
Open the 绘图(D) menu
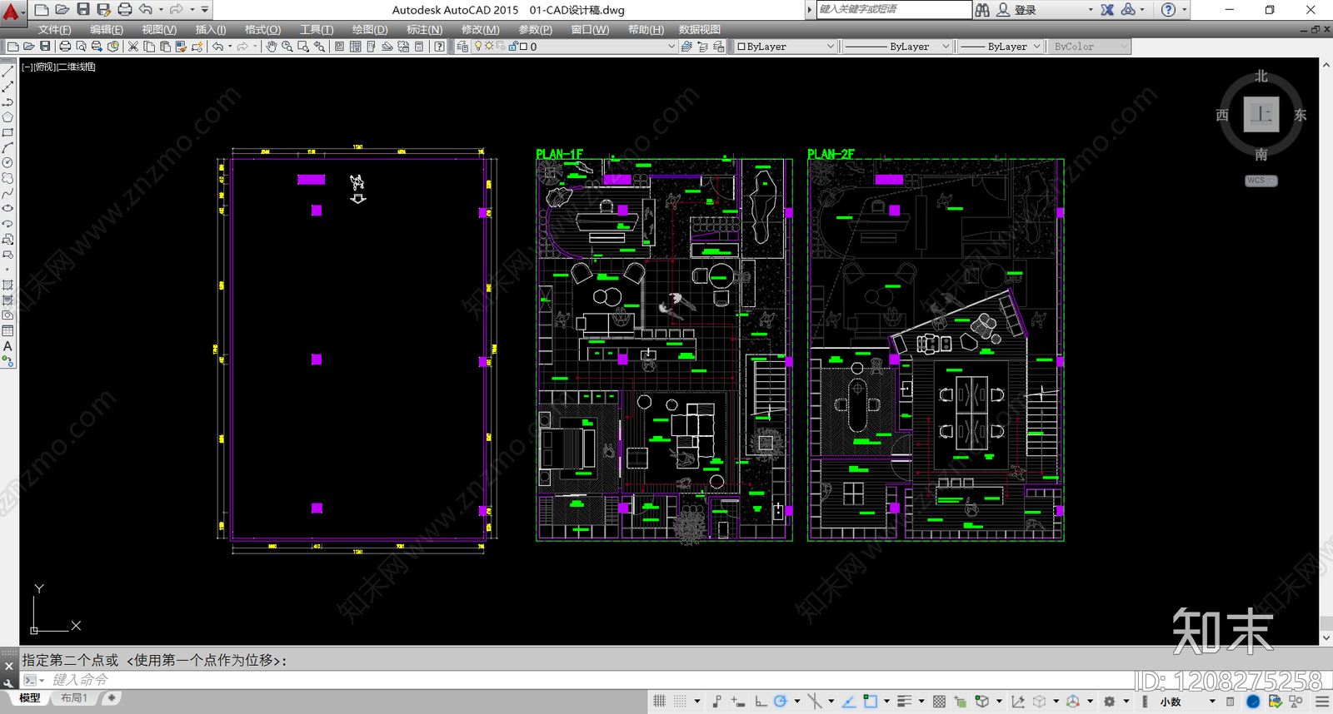[370, 29]
